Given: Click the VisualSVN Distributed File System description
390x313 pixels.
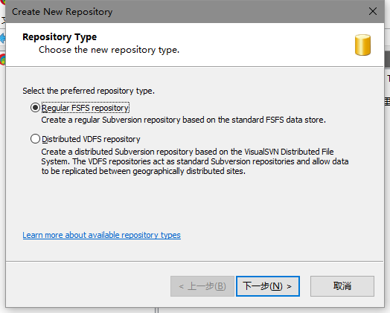Looking at the screenshot, I should pyautogui.click(x=195, y=161).
